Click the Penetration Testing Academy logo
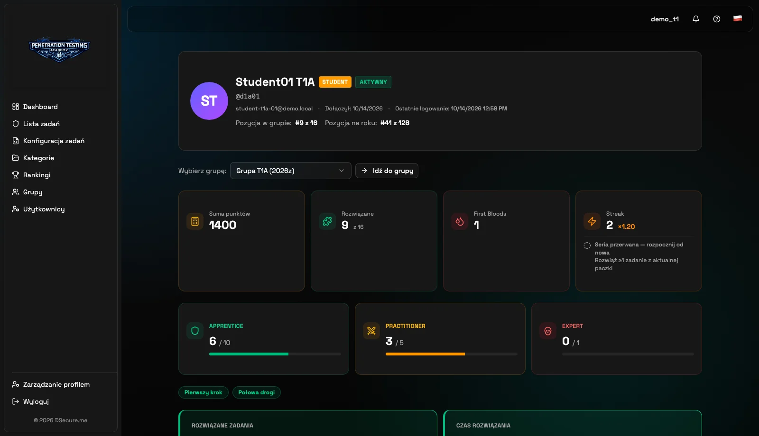Image resolution: width=759 pixels, height=436 pixels. pos(59,49)
